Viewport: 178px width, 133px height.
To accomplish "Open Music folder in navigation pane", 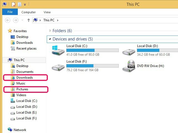I will pos(21,83).
